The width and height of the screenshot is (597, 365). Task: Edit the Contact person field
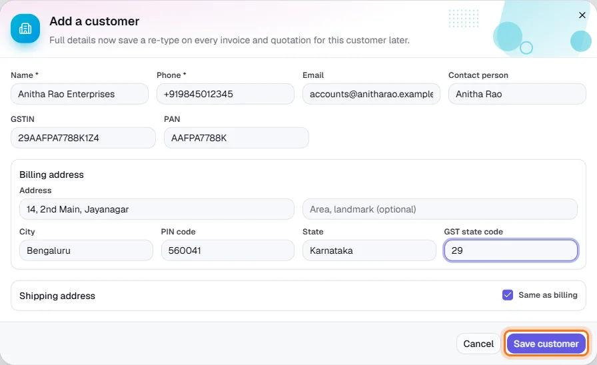coord(517,94)
